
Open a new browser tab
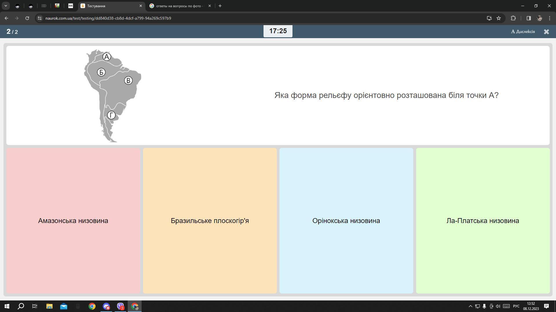[220, 6]
